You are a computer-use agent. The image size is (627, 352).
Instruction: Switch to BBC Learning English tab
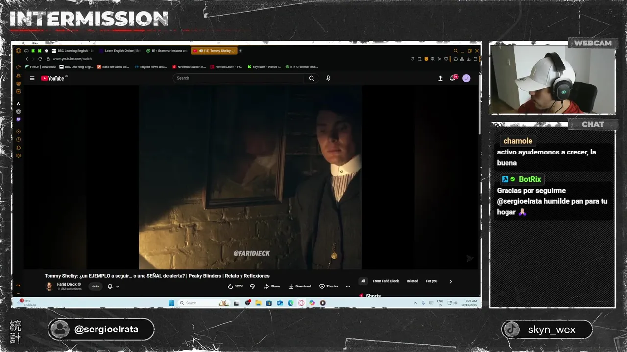(x=72, y=51)
